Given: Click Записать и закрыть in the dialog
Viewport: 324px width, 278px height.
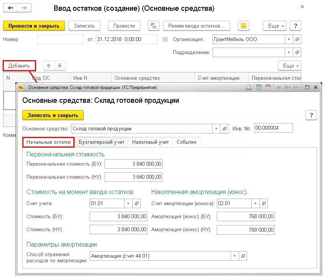Looking at the screenshot, I should (53, 115).
